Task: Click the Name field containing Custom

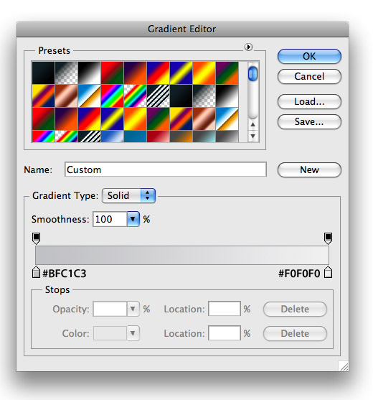Action: 166,169
